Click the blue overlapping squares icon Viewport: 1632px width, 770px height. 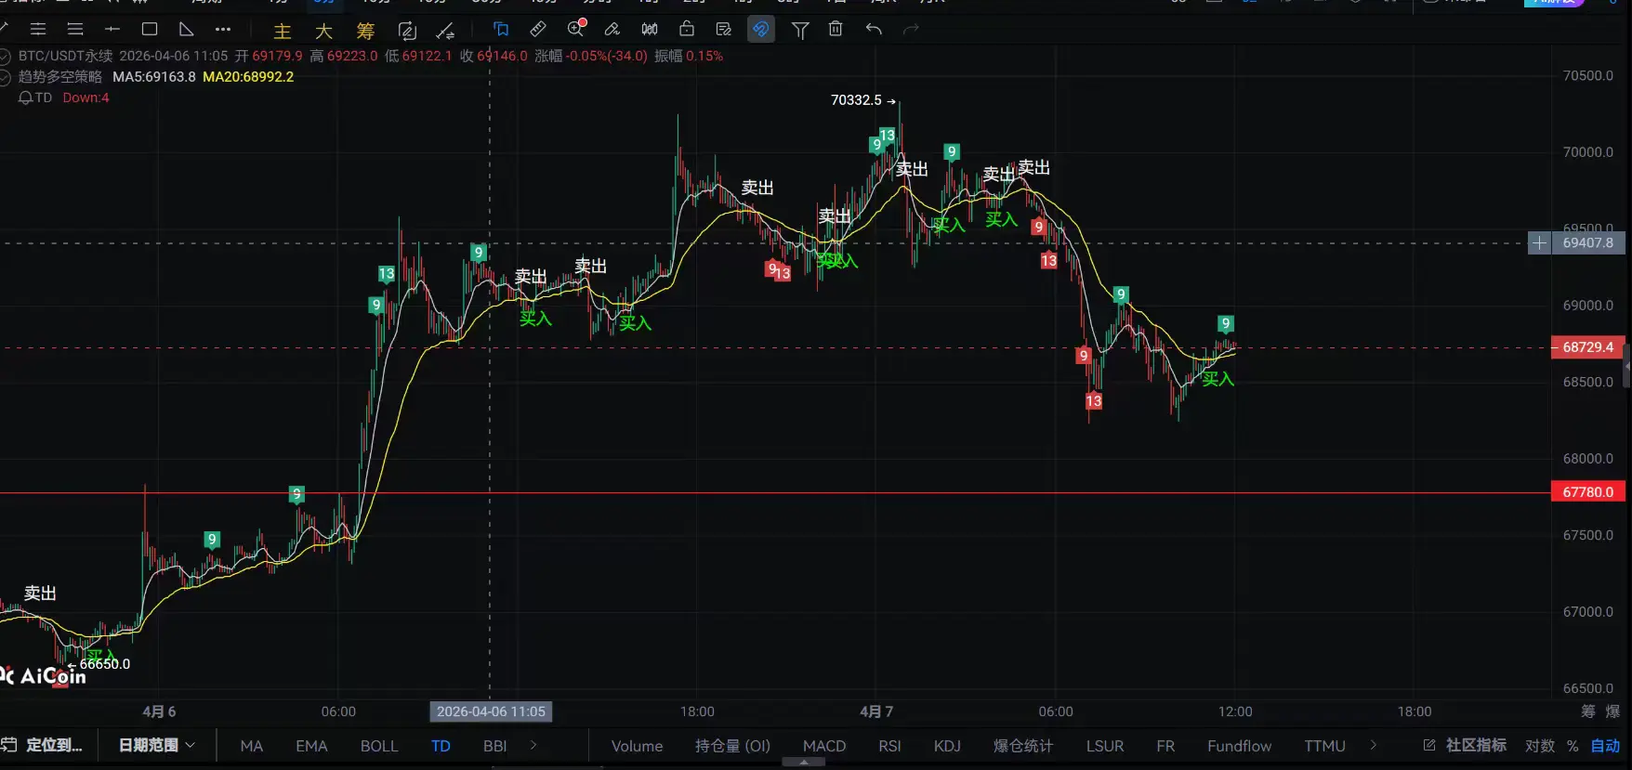click(501, 30)
